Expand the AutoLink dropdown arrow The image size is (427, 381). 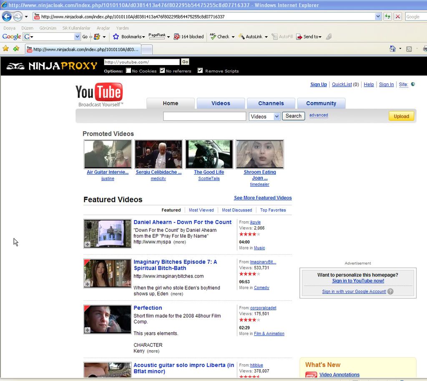point(266,37)
